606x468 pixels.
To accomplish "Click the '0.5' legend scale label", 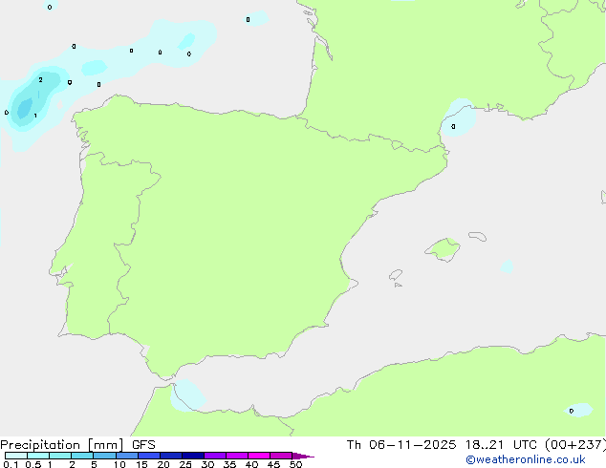I will pos(32,464).
